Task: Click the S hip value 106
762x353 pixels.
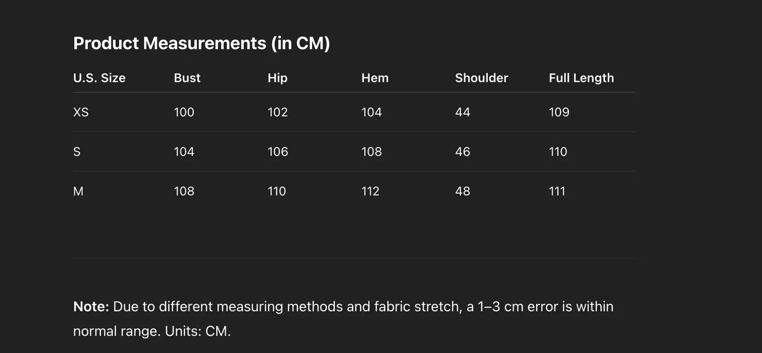Action: (278, 152)
